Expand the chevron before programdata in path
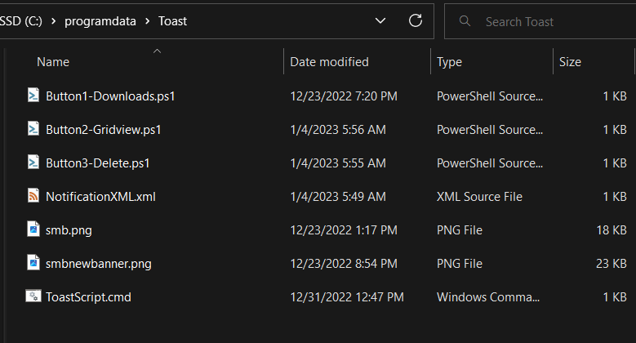Screen dimensions: 636x343 pos(54,21)
